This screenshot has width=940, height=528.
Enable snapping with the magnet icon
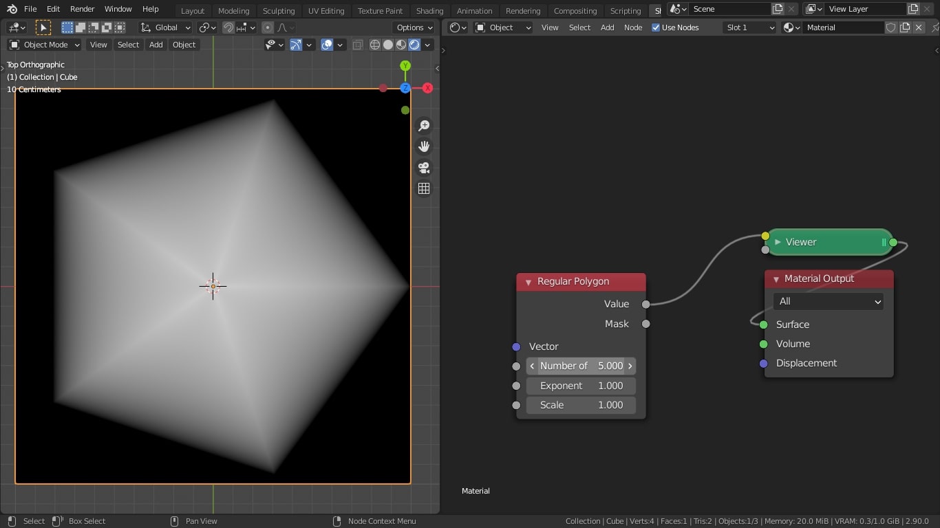pyautogui.click(x=228, y=27)
